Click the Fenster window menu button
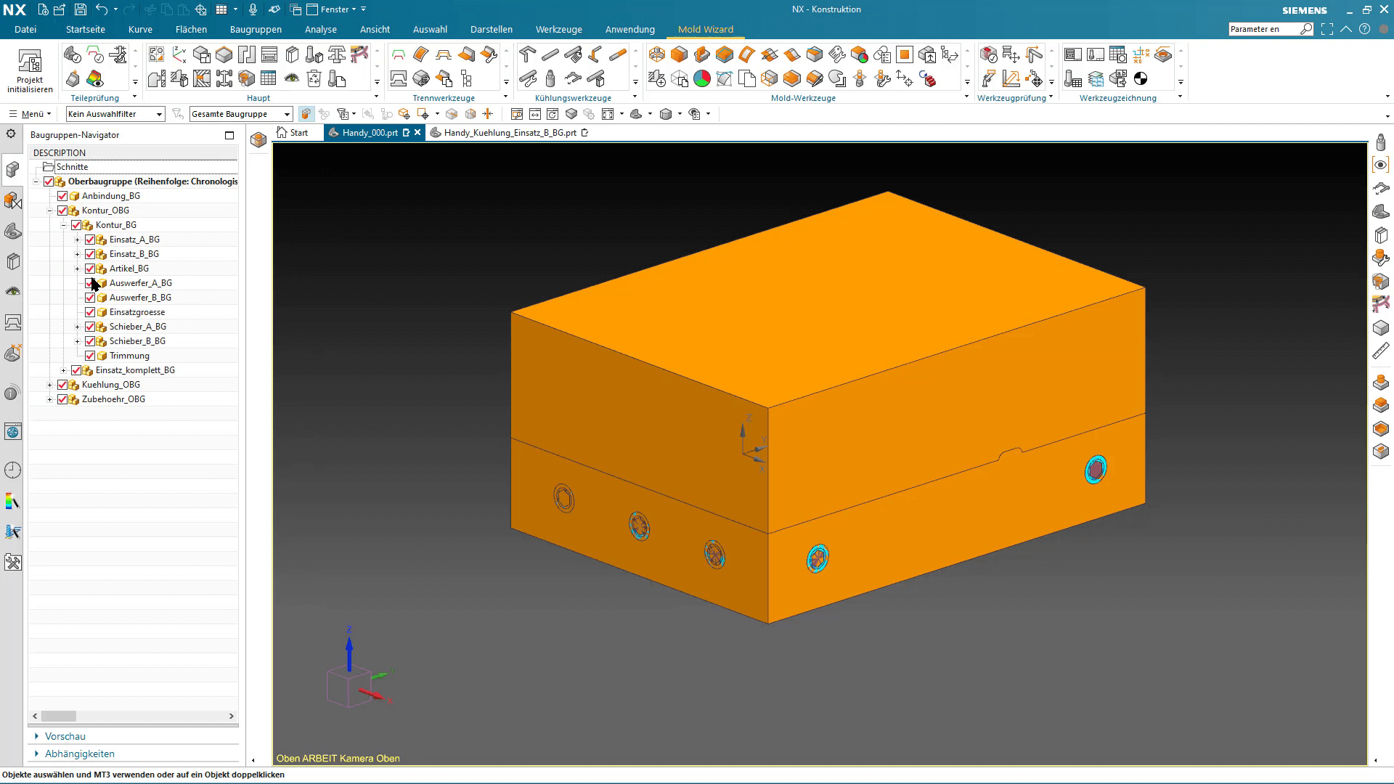The image size is (1394, 784). (335, 9)
